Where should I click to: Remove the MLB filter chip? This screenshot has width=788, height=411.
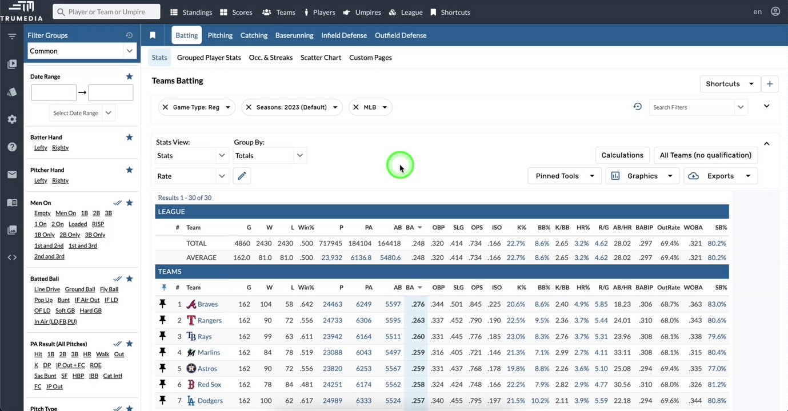pos(355,107)
